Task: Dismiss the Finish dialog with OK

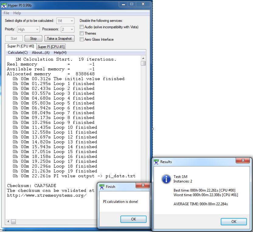Action: 133,219
